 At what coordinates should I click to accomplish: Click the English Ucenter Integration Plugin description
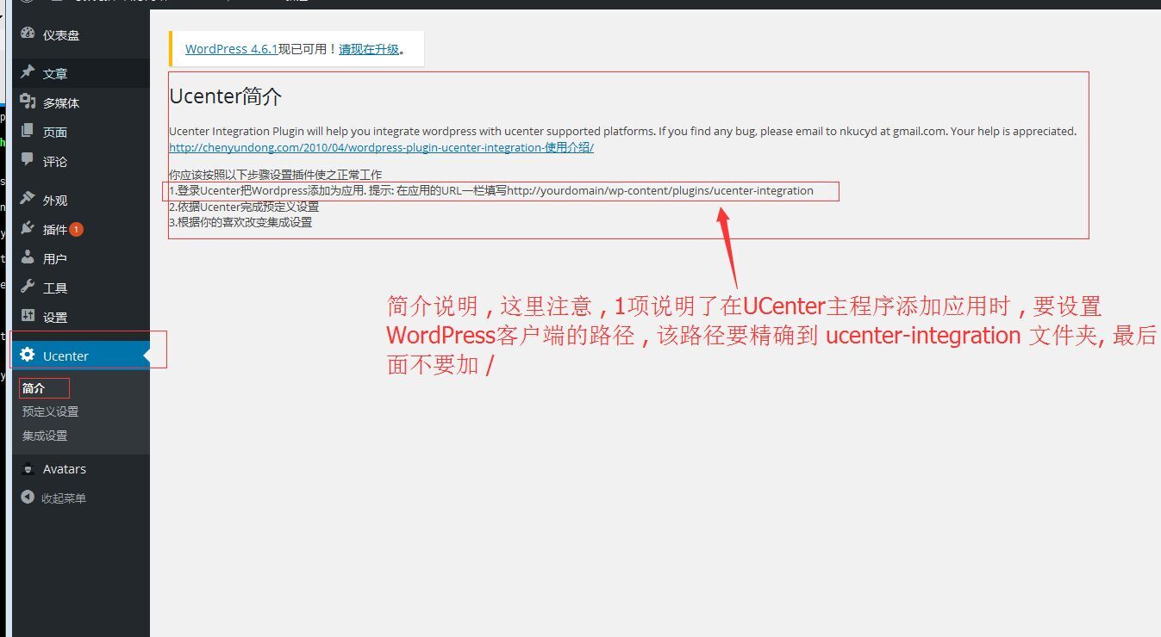pos(622,132)
